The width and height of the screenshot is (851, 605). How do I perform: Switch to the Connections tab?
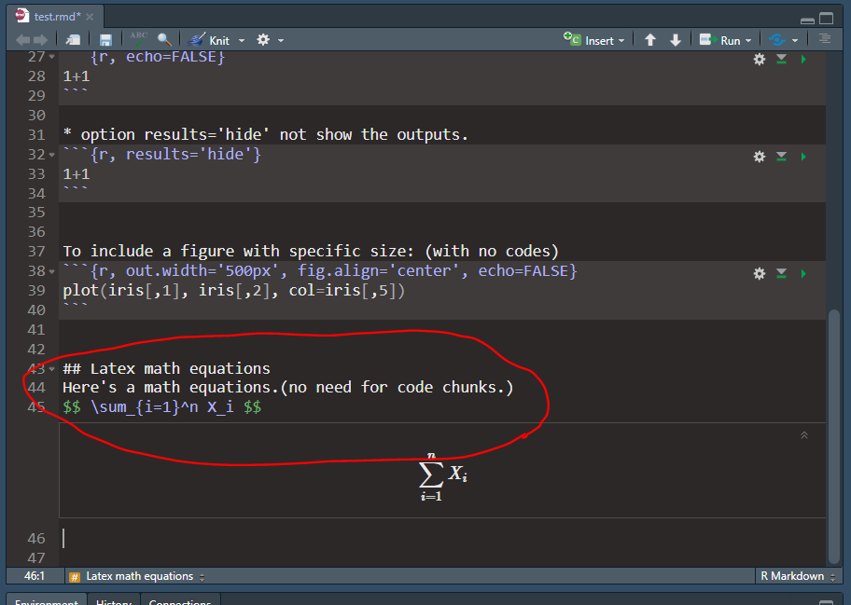coord(180,602)
